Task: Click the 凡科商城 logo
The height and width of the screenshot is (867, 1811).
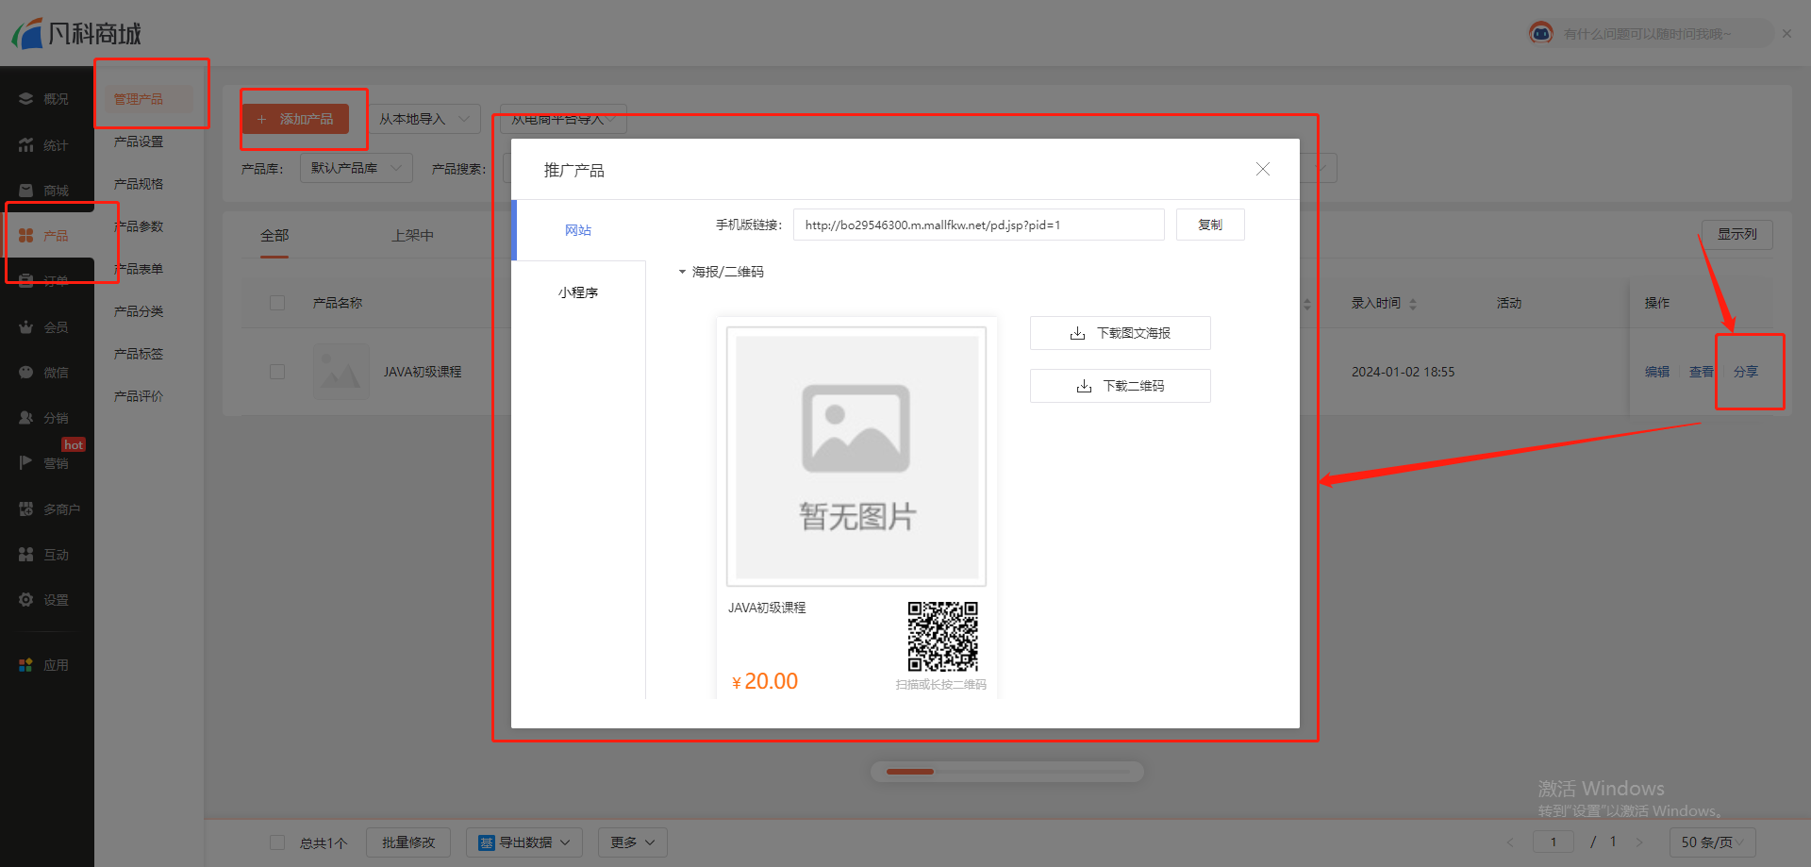Action: click(x=76, y=34)
